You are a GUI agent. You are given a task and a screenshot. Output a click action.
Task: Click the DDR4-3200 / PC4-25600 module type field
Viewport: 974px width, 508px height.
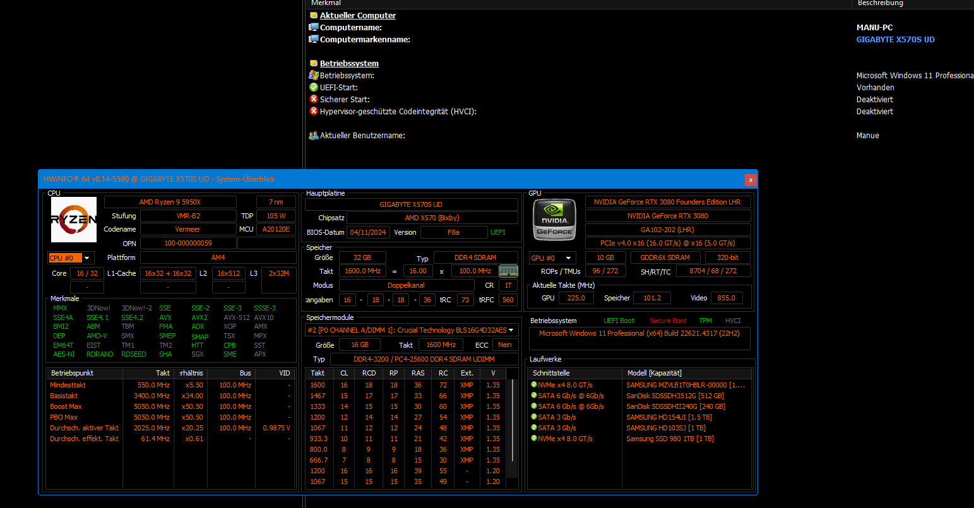(424, 359)
